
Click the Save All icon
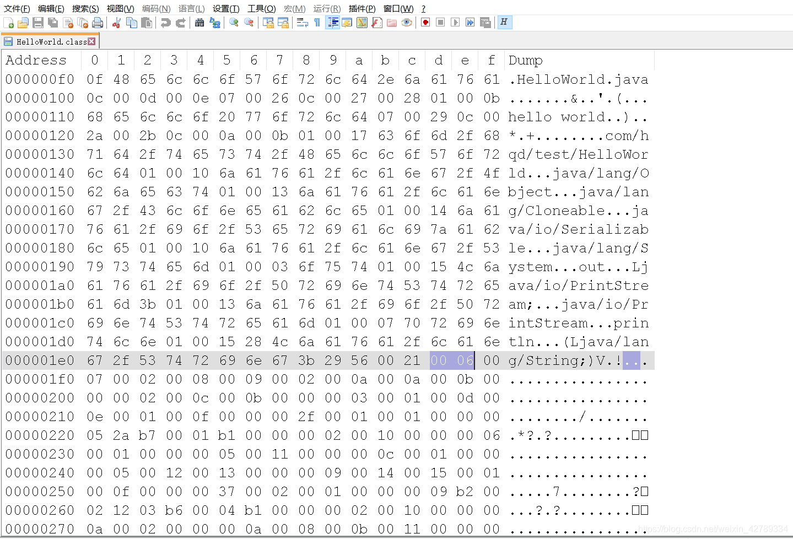pyautogui.click(x=53, y=23)
